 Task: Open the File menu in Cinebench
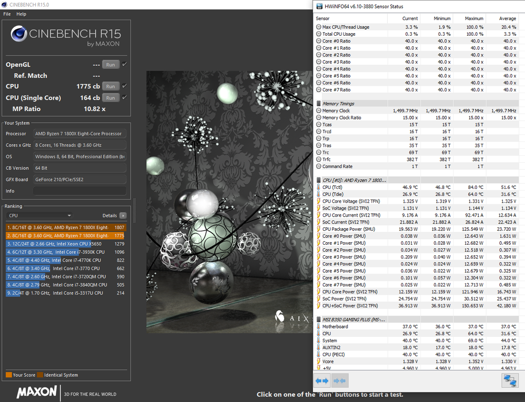tap(7, 14)
